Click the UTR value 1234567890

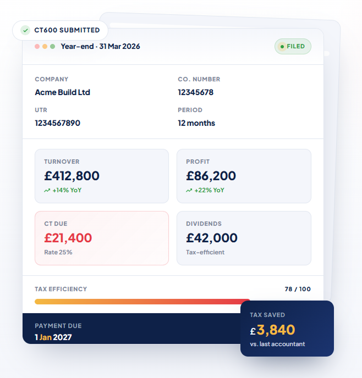click(x=57, y=123)
